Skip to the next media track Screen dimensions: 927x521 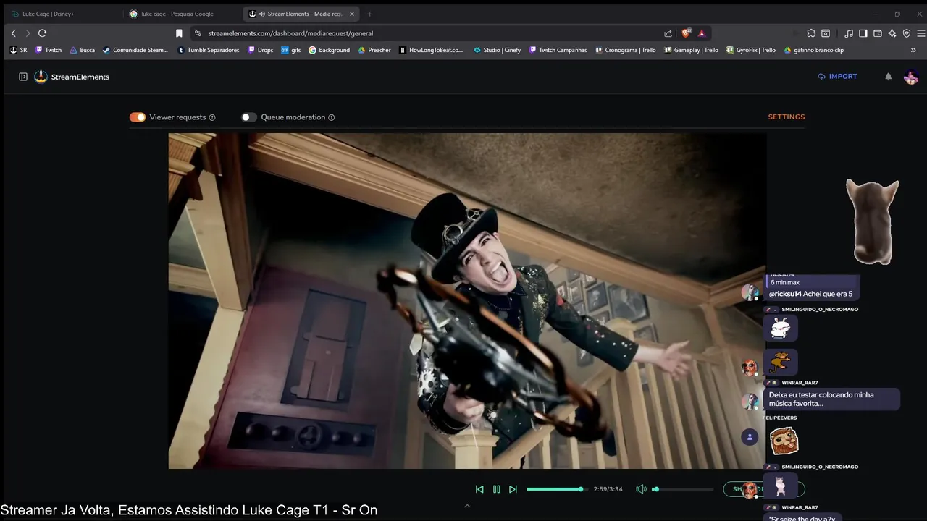tap(513, 489)
